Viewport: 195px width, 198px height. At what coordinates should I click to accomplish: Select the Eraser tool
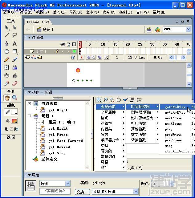pyautogui.click(x=15, y=83)
